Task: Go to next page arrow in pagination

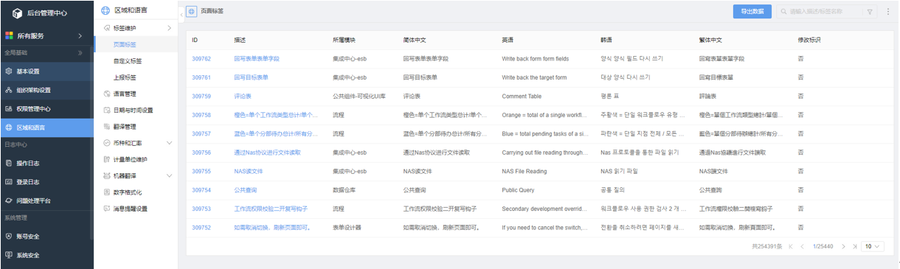Action: tap(845, 246)
